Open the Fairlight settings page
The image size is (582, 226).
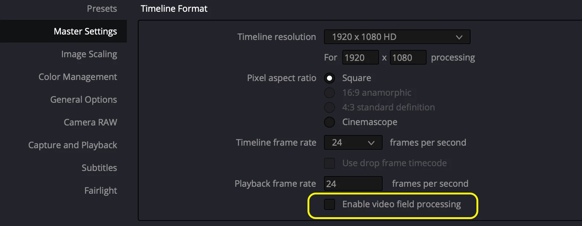[x=101, y=191]
